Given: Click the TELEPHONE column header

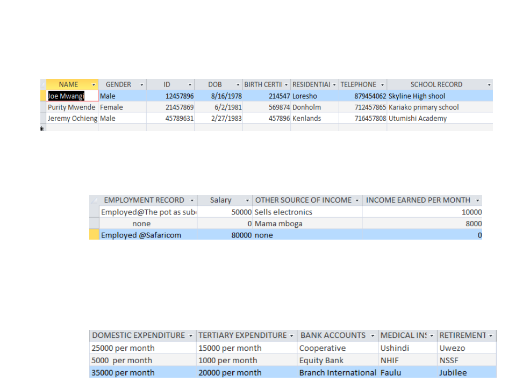Looking at the screenshot, I should [359, 85].
